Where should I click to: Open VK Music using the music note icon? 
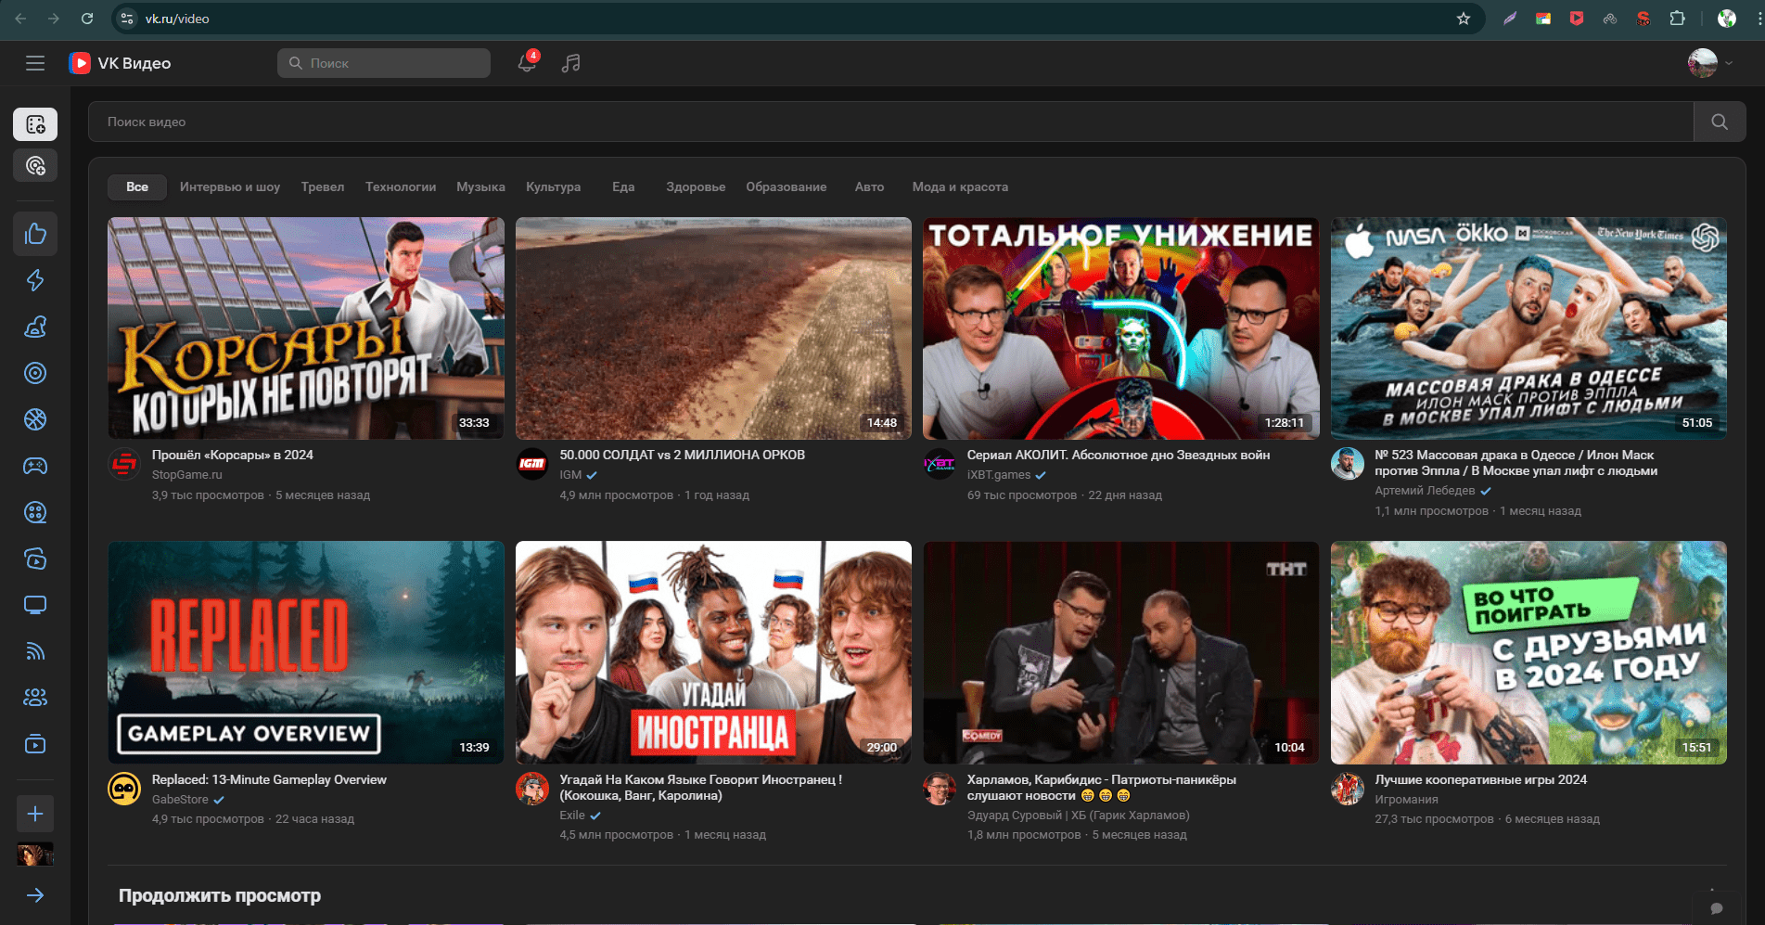pos(570,63)
